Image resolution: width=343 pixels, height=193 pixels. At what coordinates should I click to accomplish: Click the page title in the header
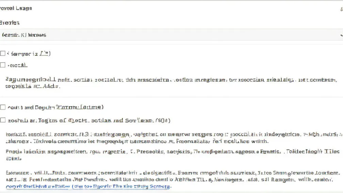pyautogui.click(x=16, y=8)
